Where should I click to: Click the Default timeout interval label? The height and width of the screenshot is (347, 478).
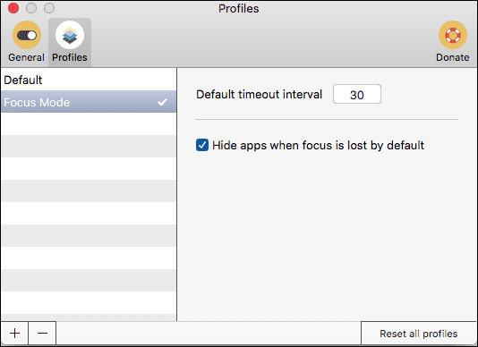[x=259, y=94]
